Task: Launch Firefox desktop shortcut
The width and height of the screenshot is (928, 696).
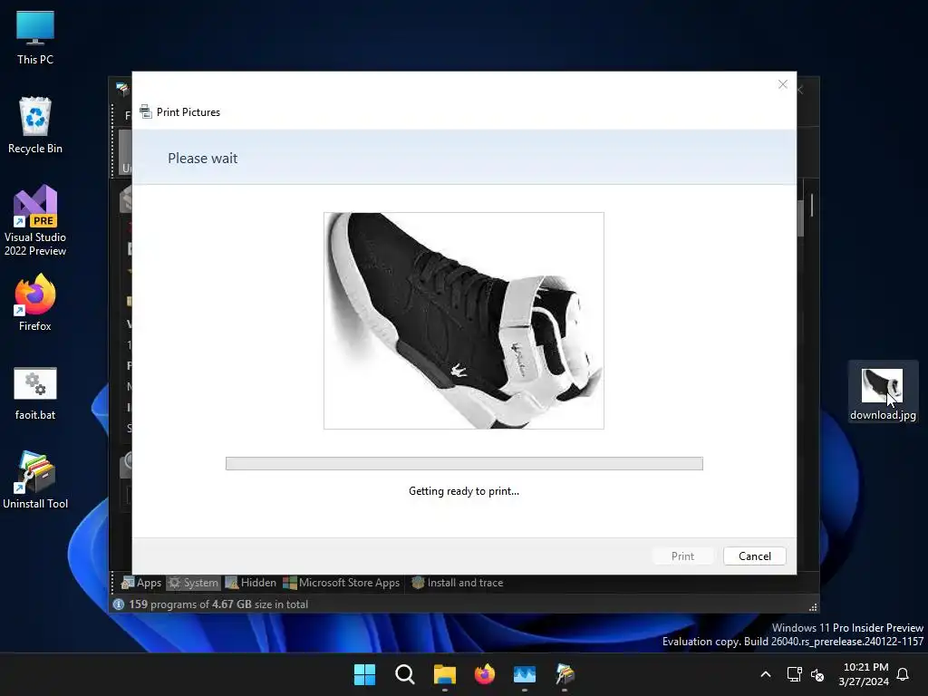Action: 35,303
